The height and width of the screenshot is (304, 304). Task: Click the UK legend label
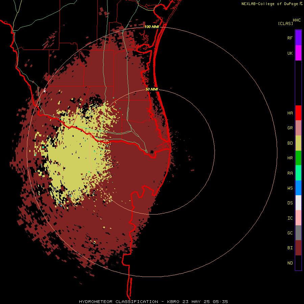click(290, 53)
